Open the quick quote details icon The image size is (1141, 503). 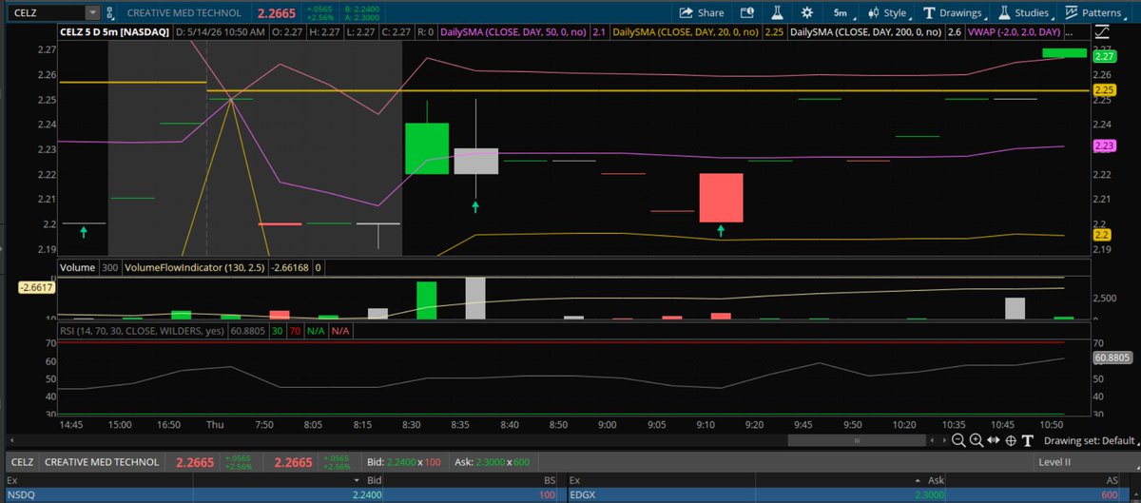(748, 13)
